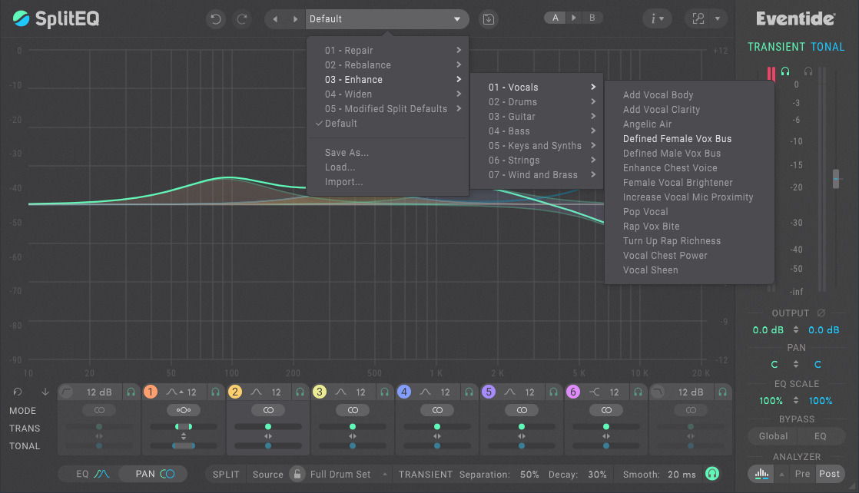The height and width of the screenshot is (493, 859).
Task: Solo band 2 with its headphone icon
Action: pos(300,392)
